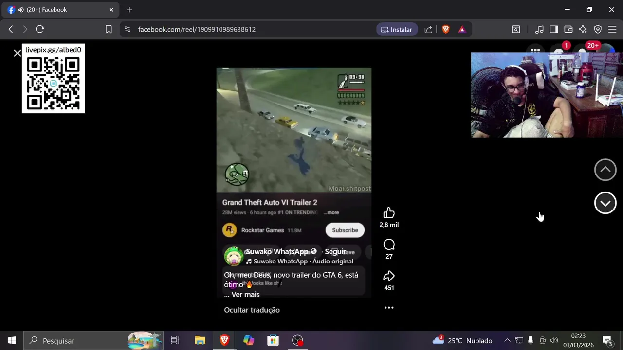Click the Pesquisar taskbar search box
This screenshot has height=350, width=623.
[x=94, y=341]
